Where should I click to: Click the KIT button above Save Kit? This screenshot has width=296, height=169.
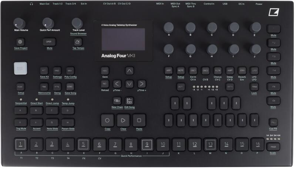pos(44,70)
